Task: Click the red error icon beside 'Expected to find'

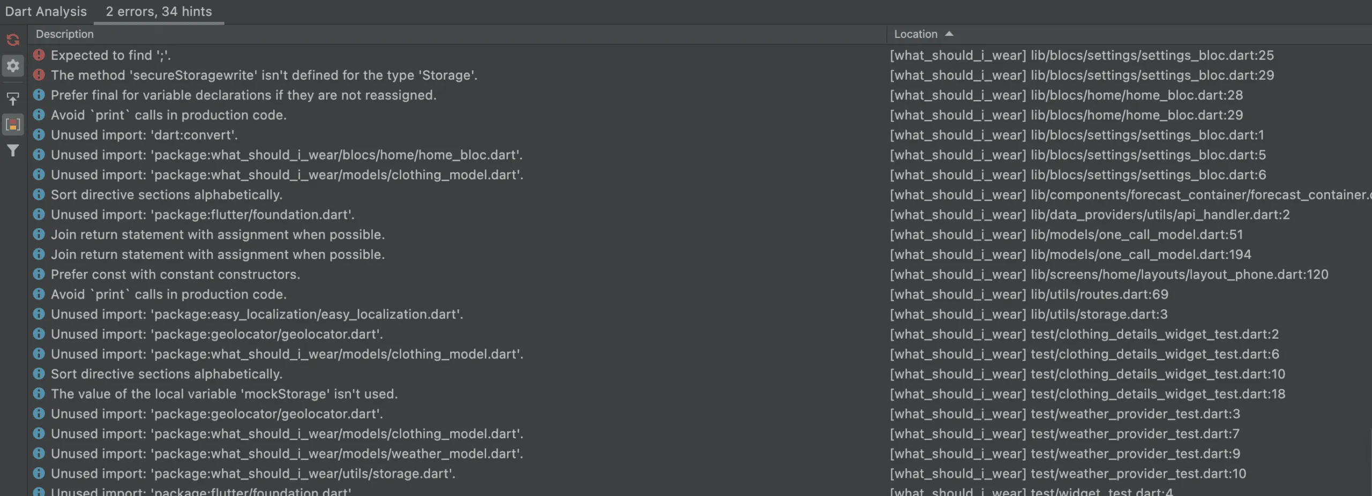Action: [x=39, y=55]
